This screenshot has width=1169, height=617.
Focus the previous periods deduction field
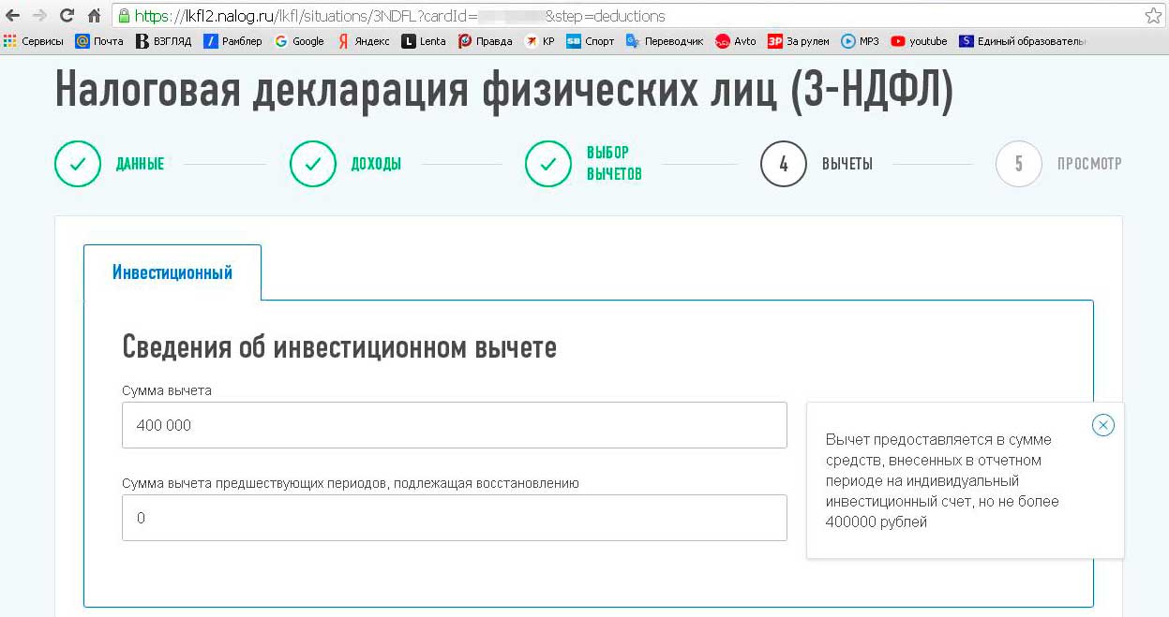tap(454, 518)
